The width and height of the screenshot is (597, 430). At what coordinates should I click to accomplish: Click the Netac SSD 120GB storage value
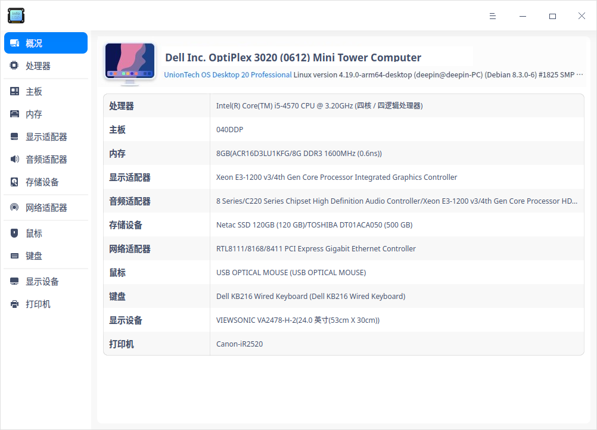(314, 225)
